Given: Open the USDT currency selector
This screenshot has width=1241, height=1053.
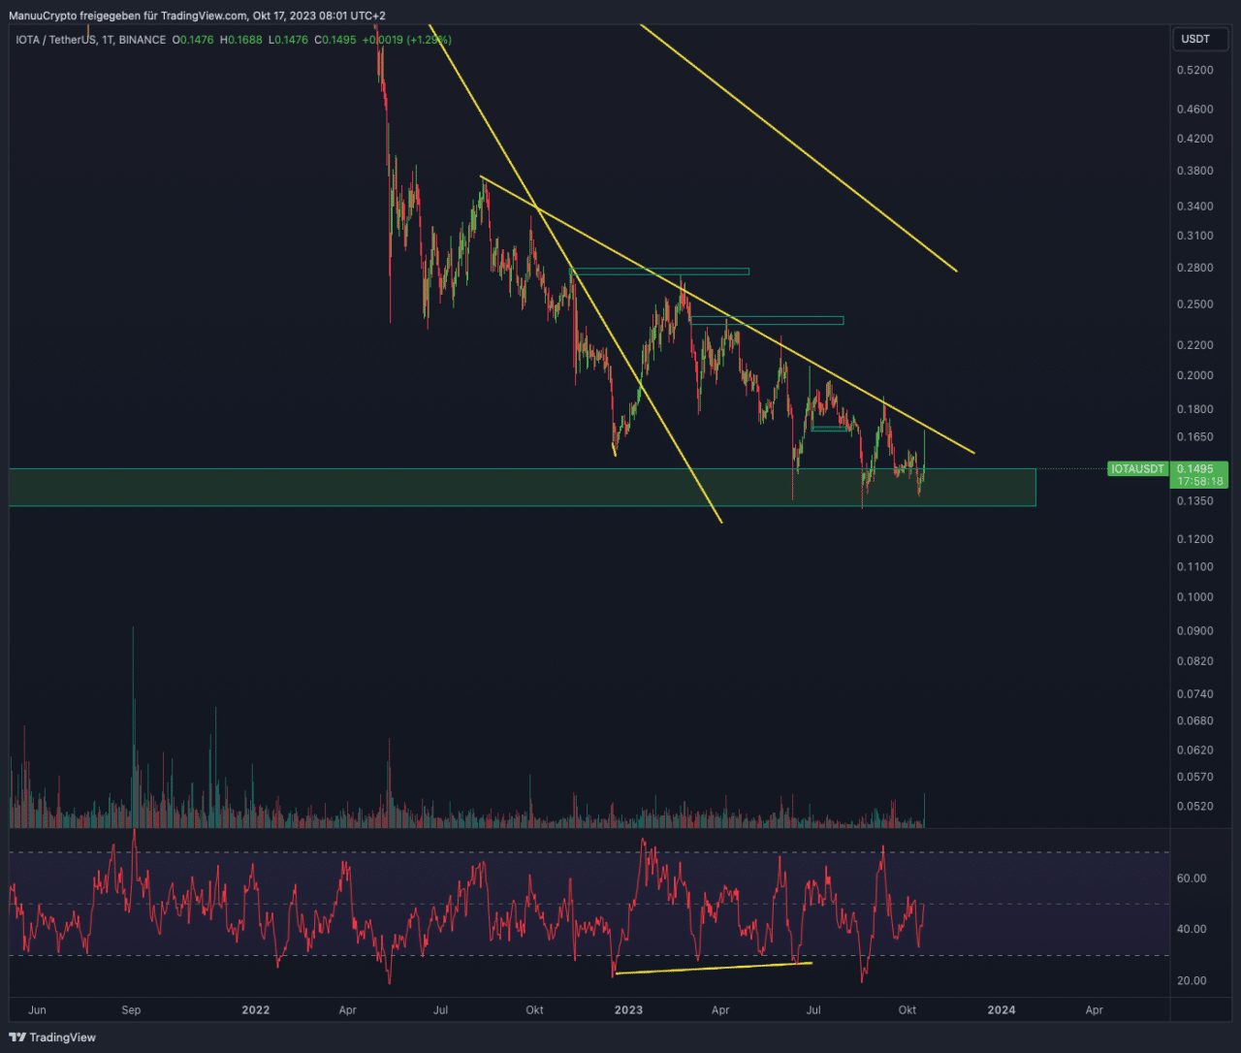Looking at the screenshot, I should [1195, 40].
